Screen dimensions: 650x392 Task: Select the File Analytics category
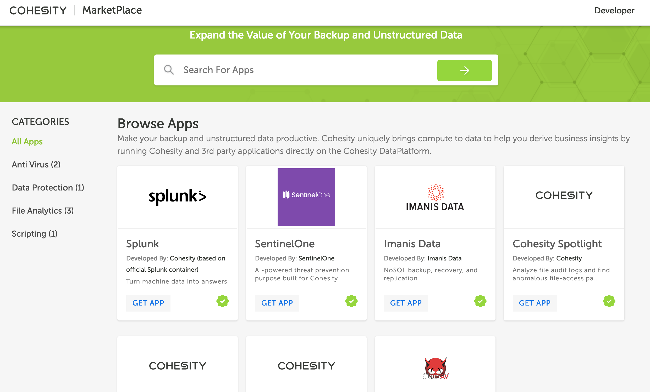pyautogui.click(x=43, y=210)
